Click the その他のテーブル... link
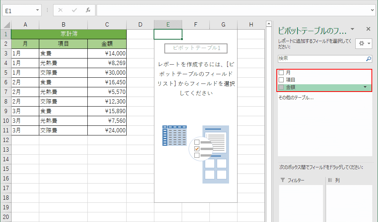Image resolution: width=378 pixels, height=222 pixels. (296, 98)
